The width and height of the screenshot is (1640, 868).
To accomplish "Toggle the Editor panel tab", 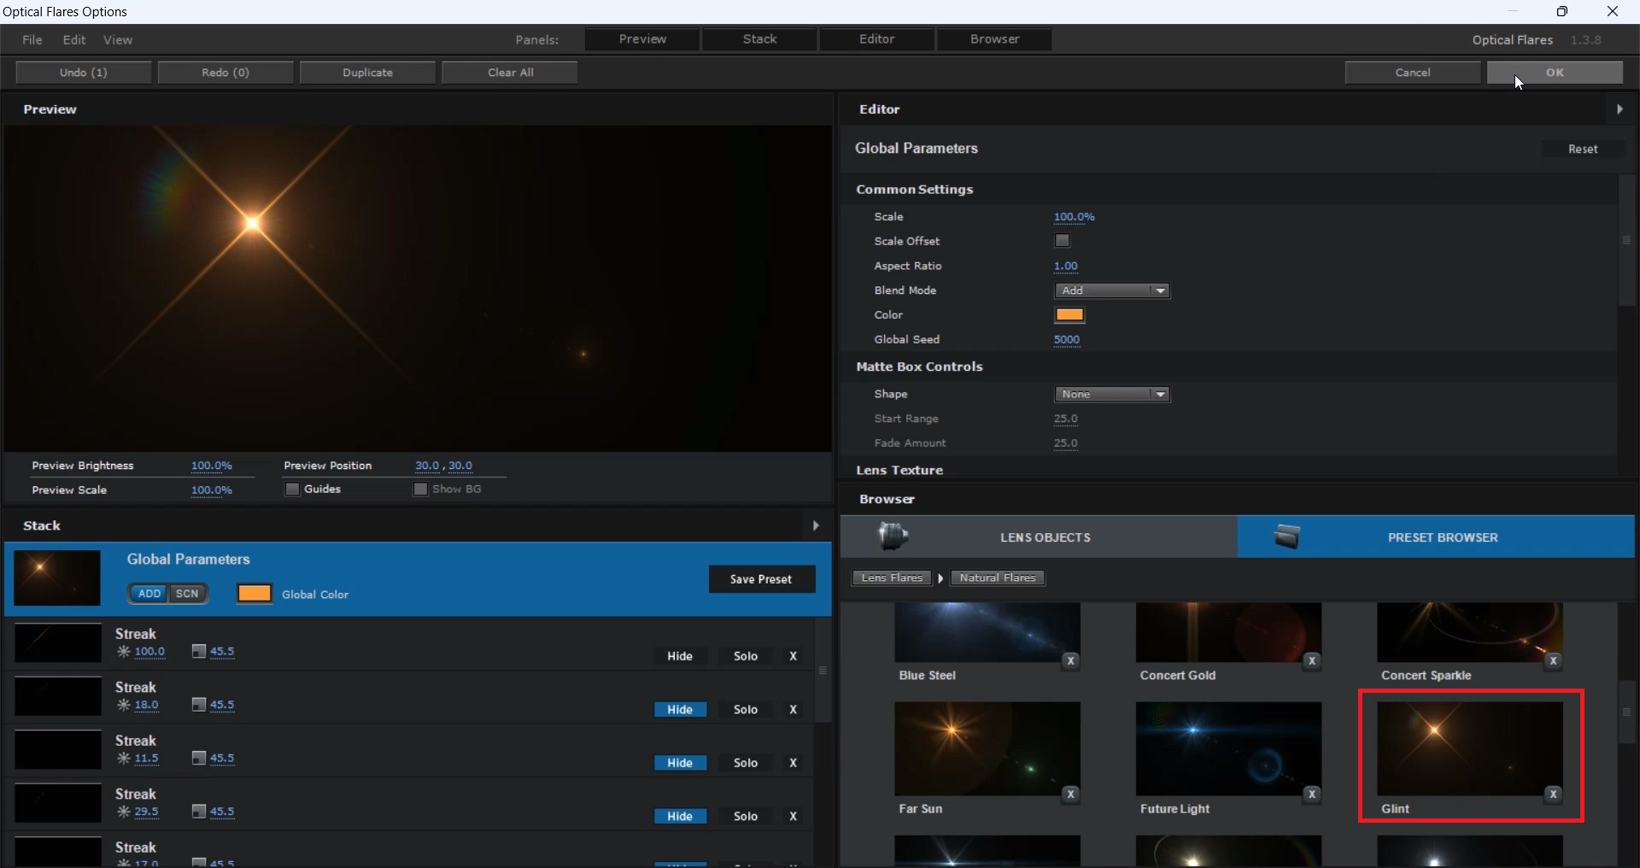I will coord(877,39).
